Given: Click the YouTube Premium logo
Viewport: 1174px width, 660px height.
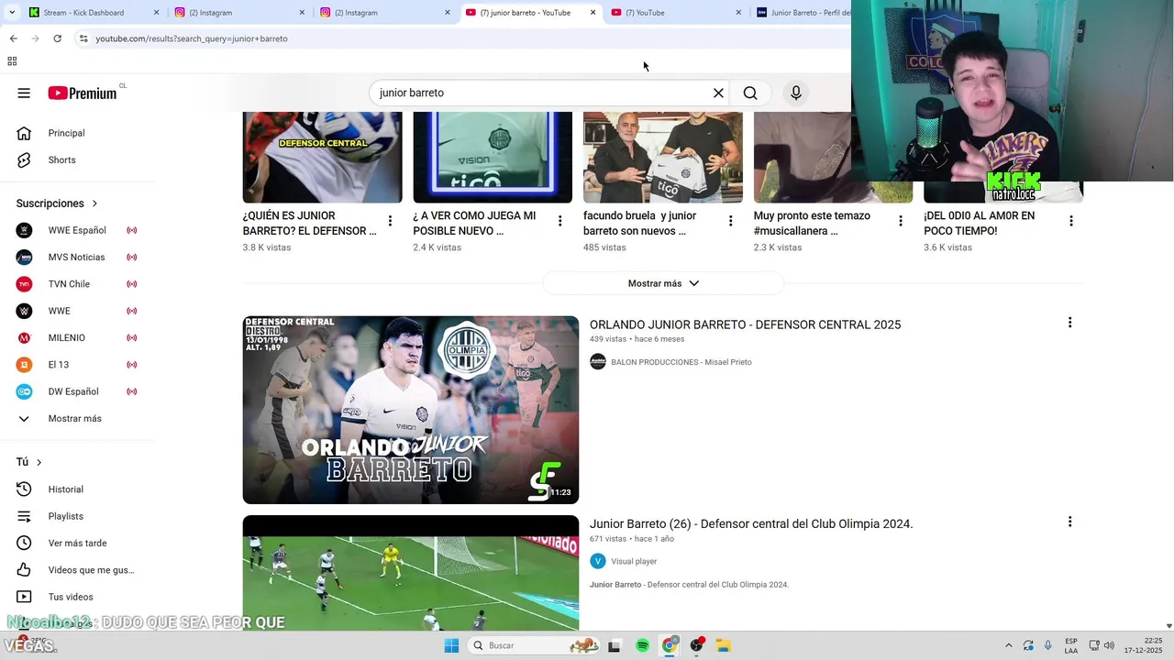Looking at the screenshot, I should (83, 93).
